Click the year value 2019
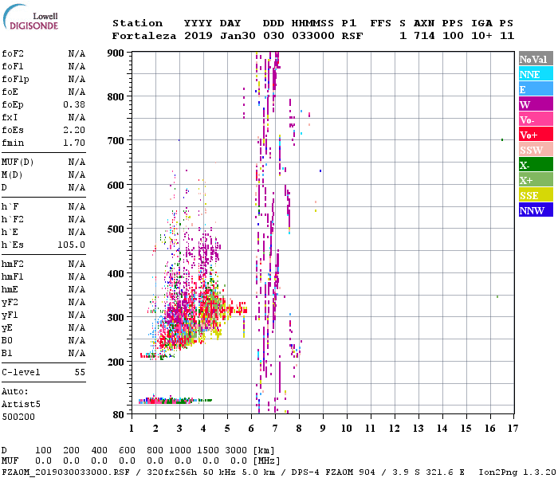Image resolution: width=558 pixels, height=478 pixels. click(198, 36)
